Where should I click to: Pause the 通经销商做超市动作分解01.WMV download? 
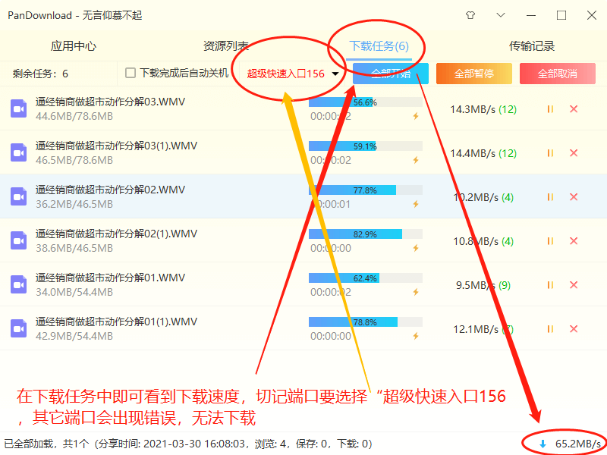[550, 285]
